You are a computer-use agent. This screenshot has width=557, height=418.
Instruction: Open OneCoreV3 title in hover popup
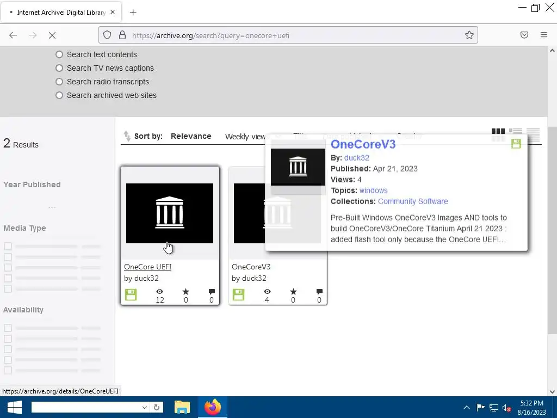(363, 144)
